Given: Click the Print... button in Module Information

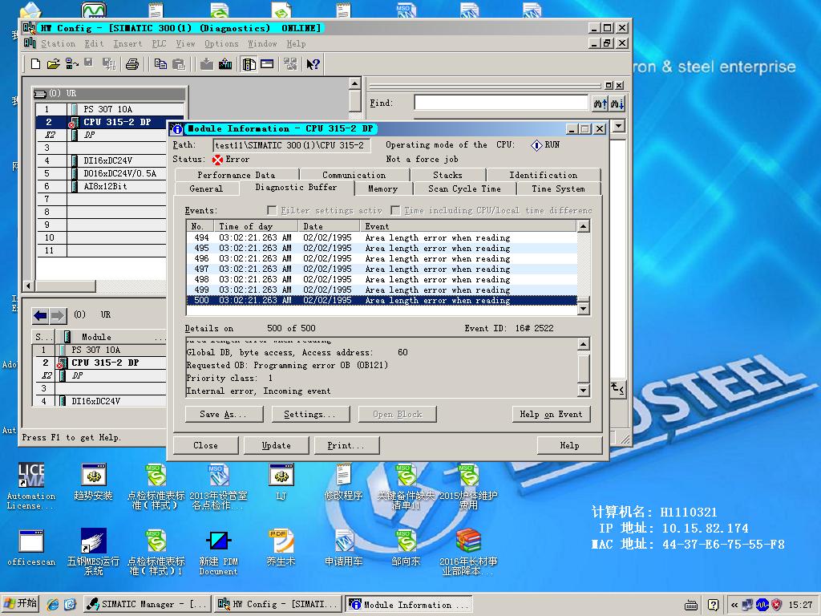Looking at the screenshot, I should [346, 446].
